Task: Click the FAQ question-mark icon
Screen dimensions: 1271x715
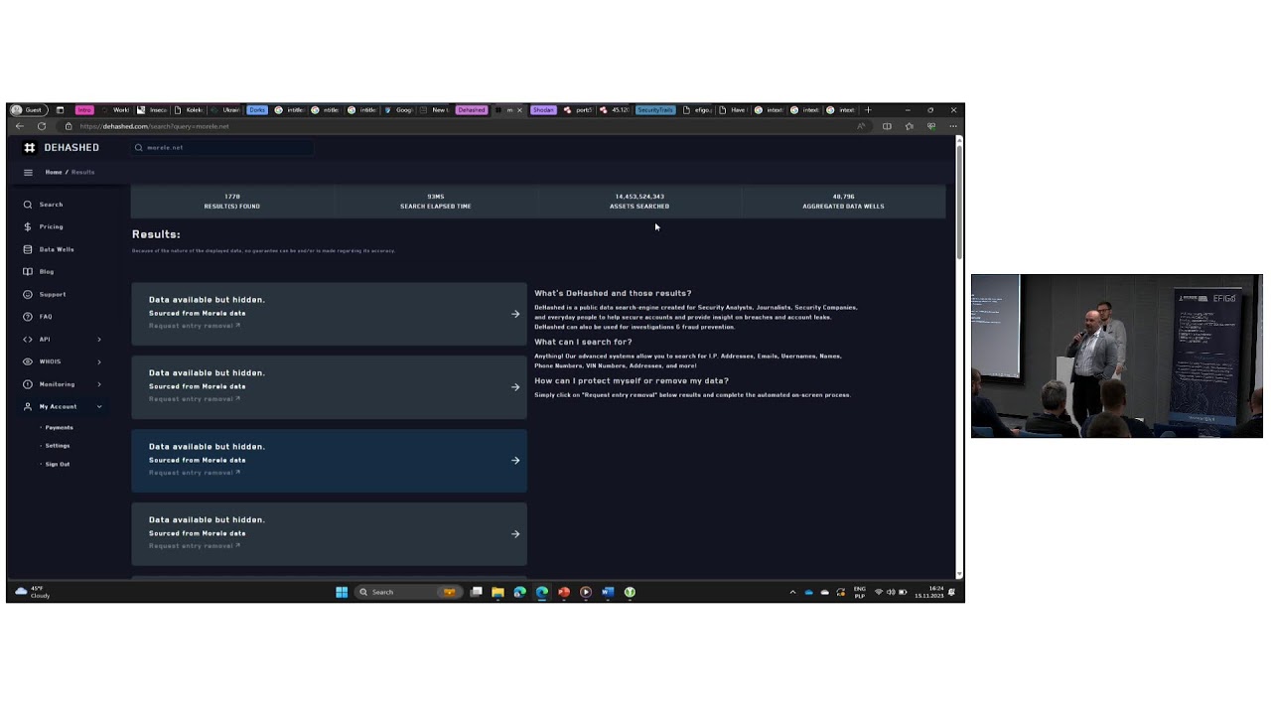Action: click(28, 317)
